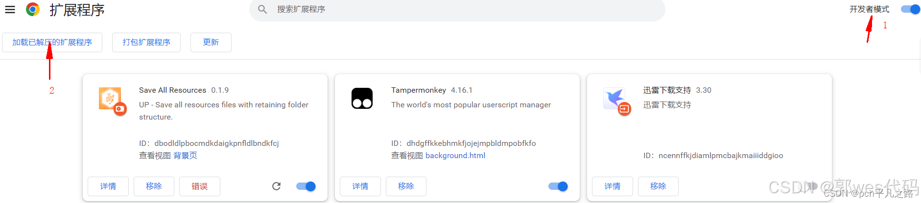Screen dimensions: 921x203
Task: Click 移除 for Save All Resources
Action: pyautogui.click(x=154, y=186)
